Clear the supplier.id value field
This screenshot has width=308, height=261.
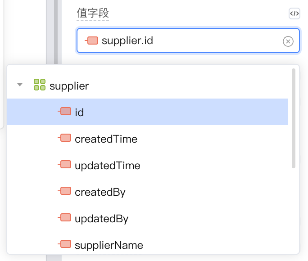288,41
